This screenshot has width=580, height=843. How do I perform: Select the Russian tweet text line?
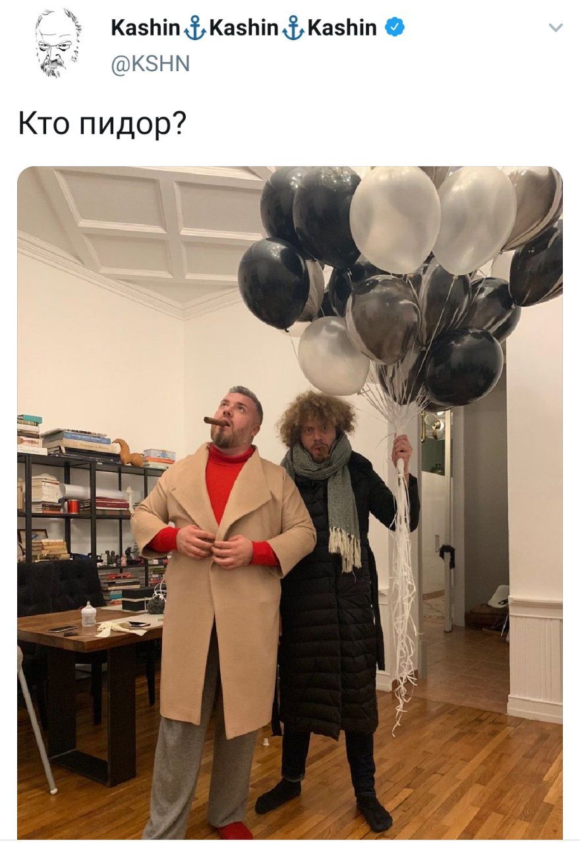102,124
